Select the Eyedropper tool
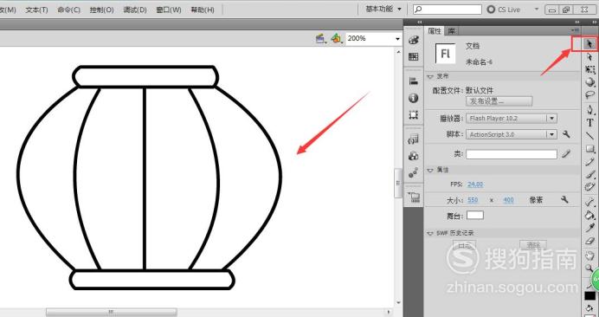 (589, 229)
